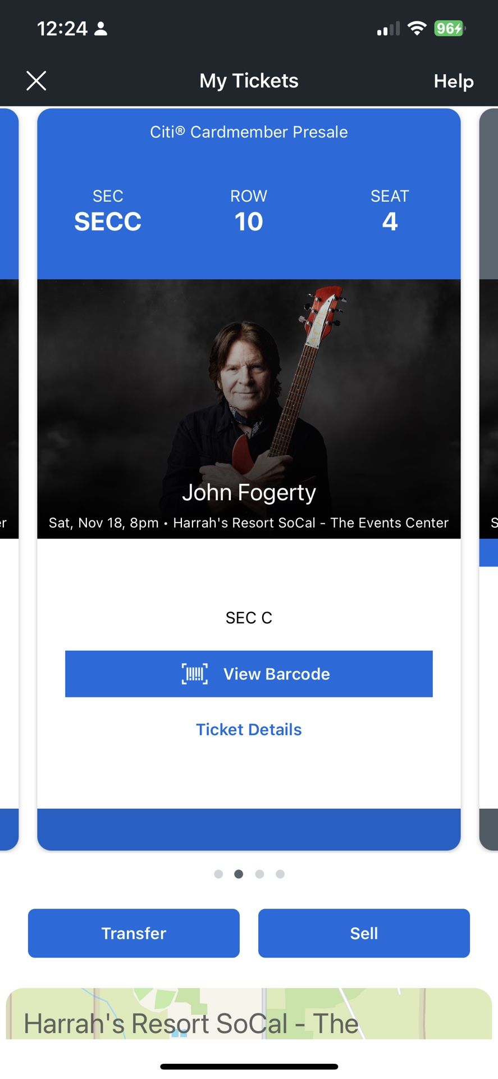Screen dimensions: 498x1079
Task: Tap the Sell button
Action: 364,933
